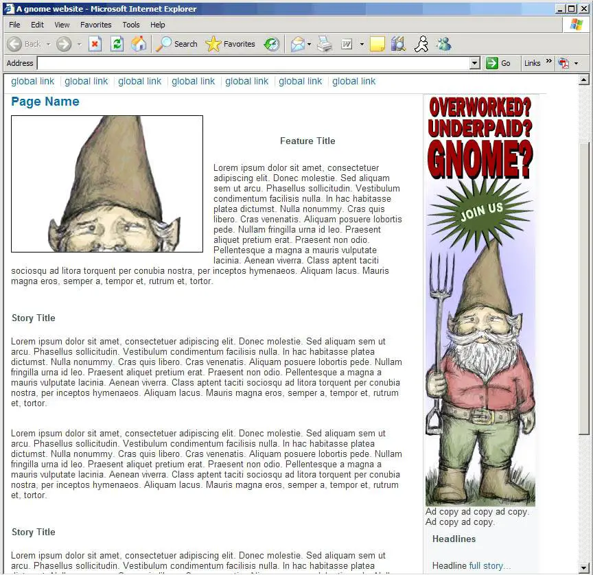
Task: Click the vertical scrollbar thumb
Action: (584, 289)
